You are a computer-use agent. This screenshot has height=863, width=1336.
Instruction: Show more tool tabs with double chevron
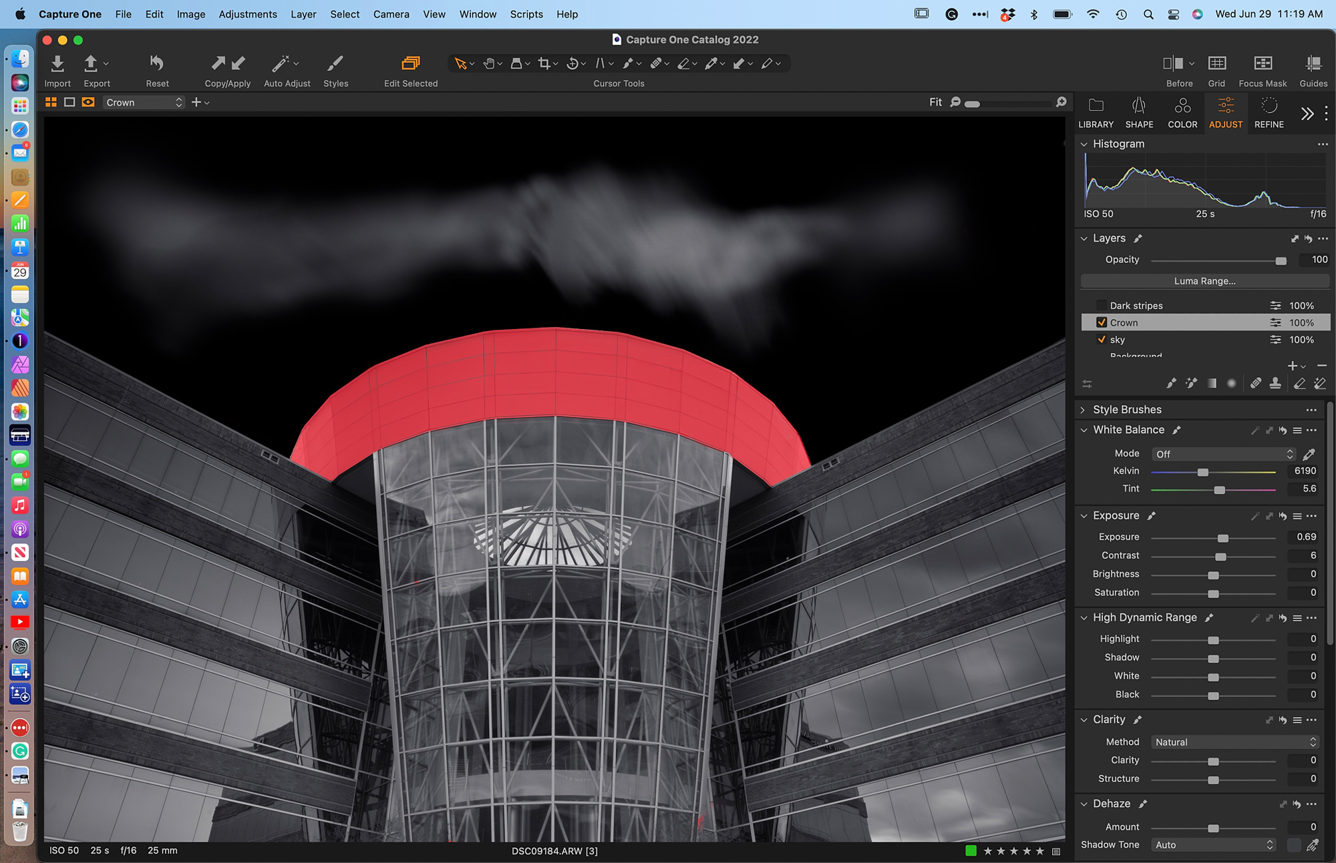click(x=1307, y=113)
